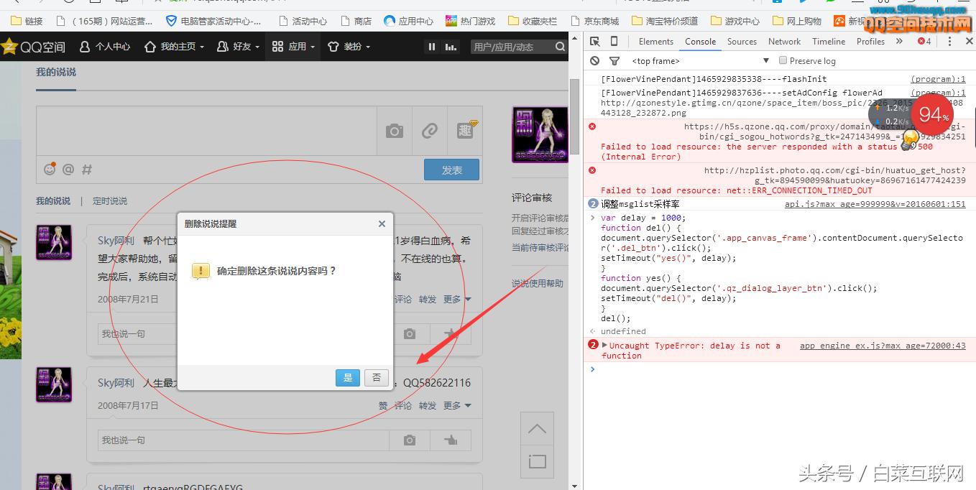Click the 用户/应用/动态 search field
Screen dimensions: 976x490
(510, 47)
